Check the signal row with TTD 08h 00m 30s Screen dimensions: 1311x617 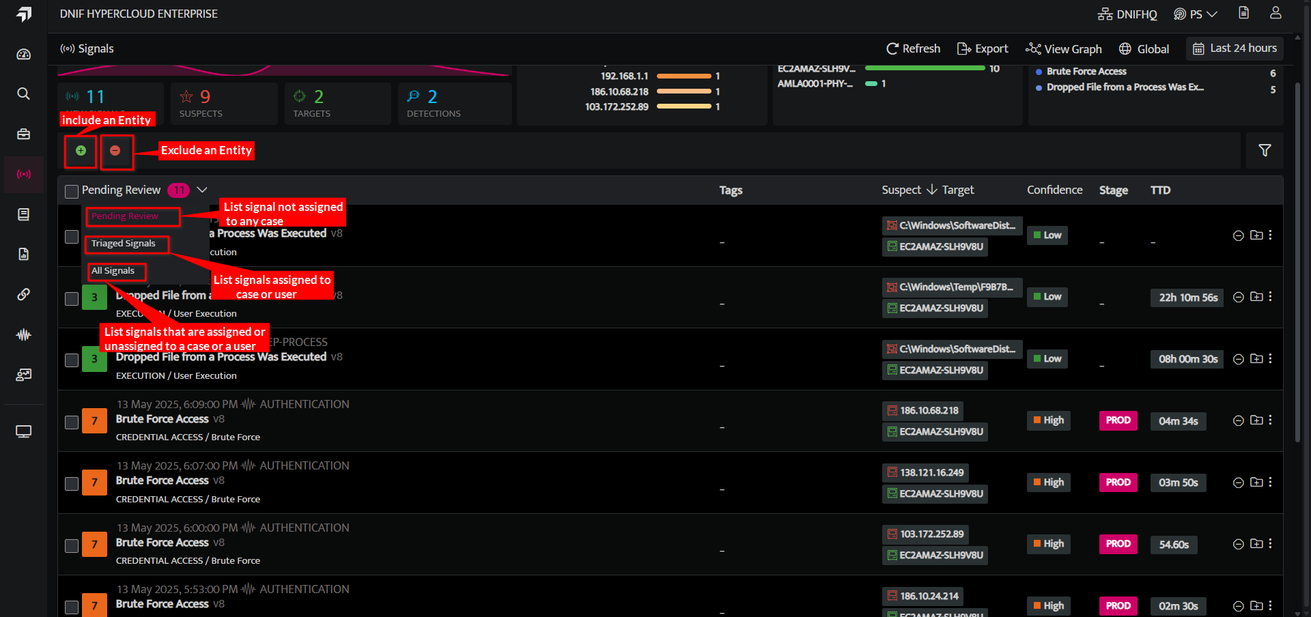pyautogui.click(x=72, y=360)
